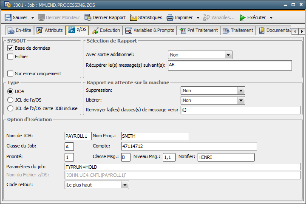Enable the Fichier checkbox
This screenshot has width=306, height=204.
pos(11,57)
